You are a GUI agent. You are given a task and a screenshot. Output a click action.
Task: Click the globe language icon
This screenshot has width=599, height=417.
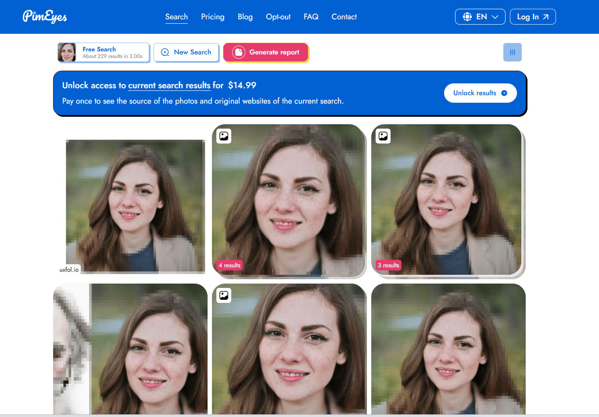pyautogui.click(x=467, y=17)
